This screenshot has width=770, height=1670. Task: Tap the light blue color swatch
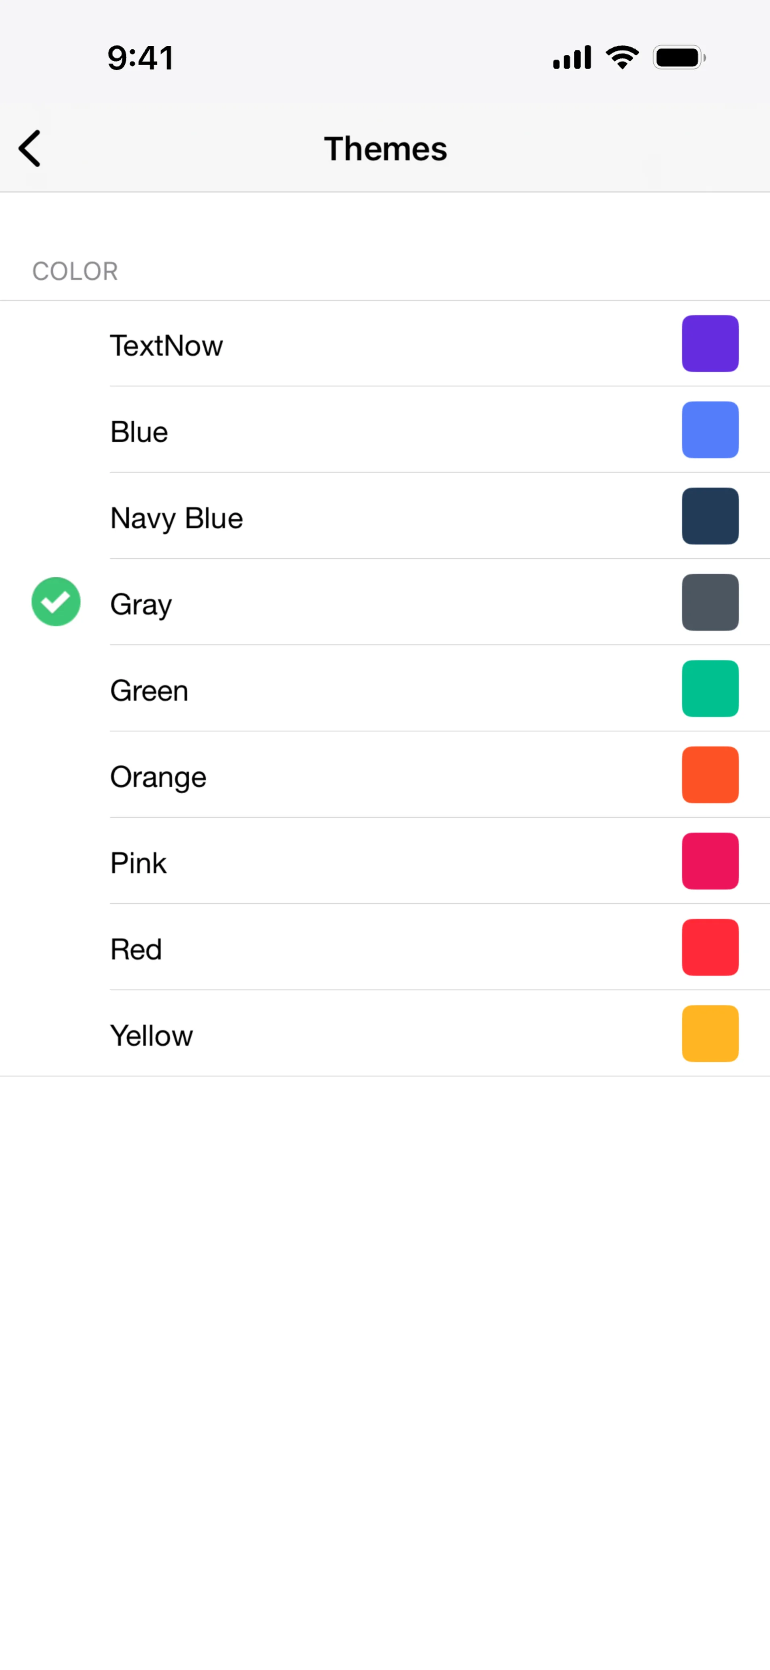coord(710,430)
